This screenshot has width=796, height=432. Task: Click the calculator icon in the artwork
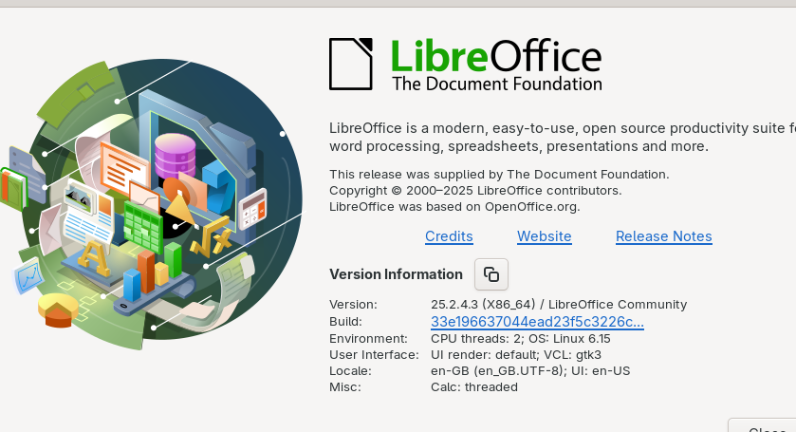252,208
